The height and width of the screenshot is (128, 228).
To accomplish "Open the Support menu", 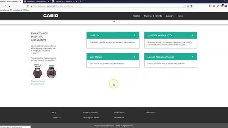I will point(170,16).
